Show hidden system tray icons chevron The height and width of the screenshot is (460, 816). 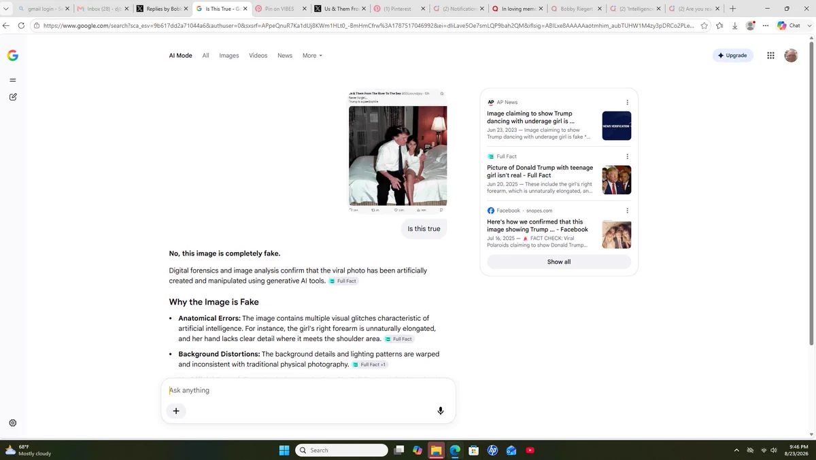click(x=736, y=450)
